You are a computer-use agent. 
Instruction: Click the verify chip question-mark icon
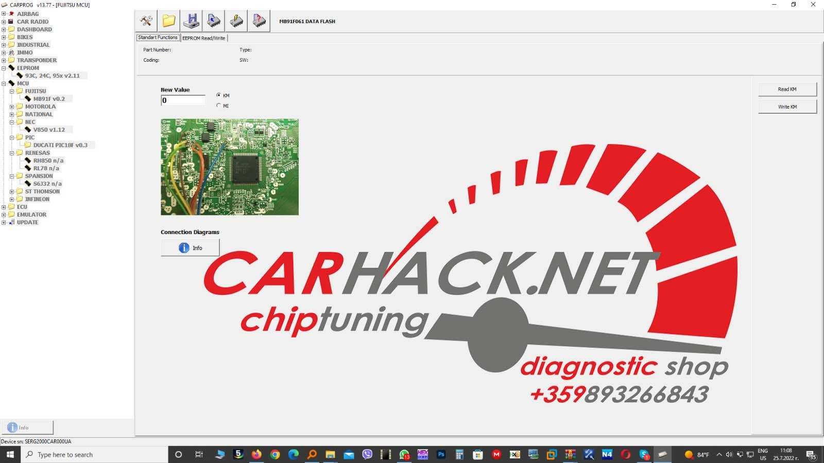tap(259, 21)
